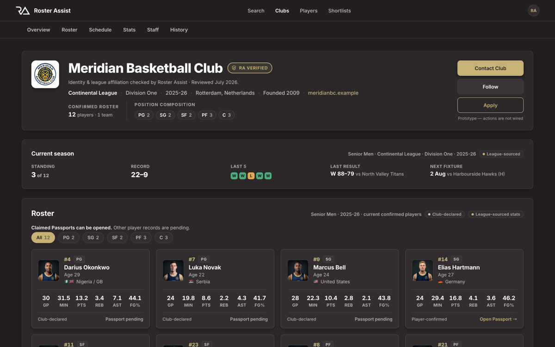Click the Passport pending label on Darius Okonkwo
This screenshot has width=555, height=347.
click(x=124, y=319)
